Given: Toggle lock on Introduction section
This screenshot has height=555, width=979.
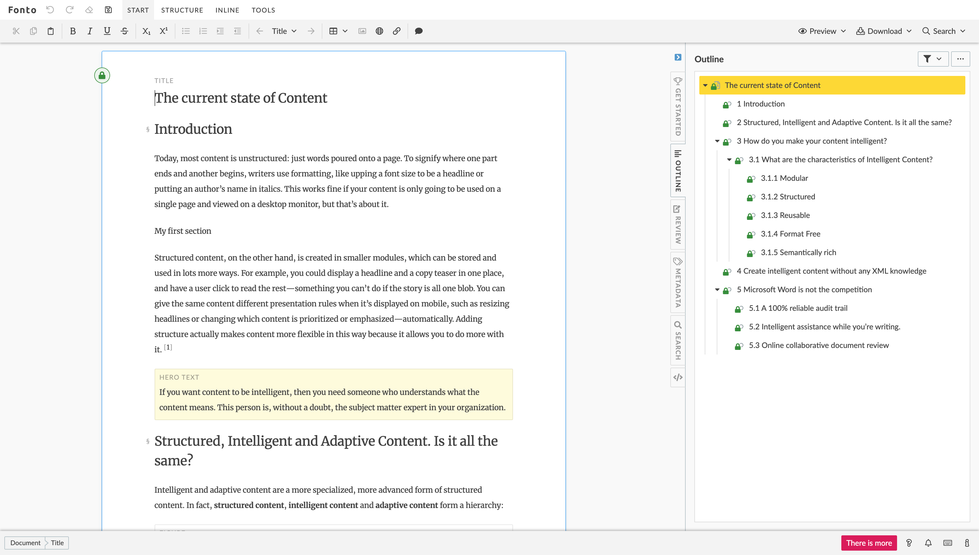Looking at the screenshot, I should pos(726,104).
